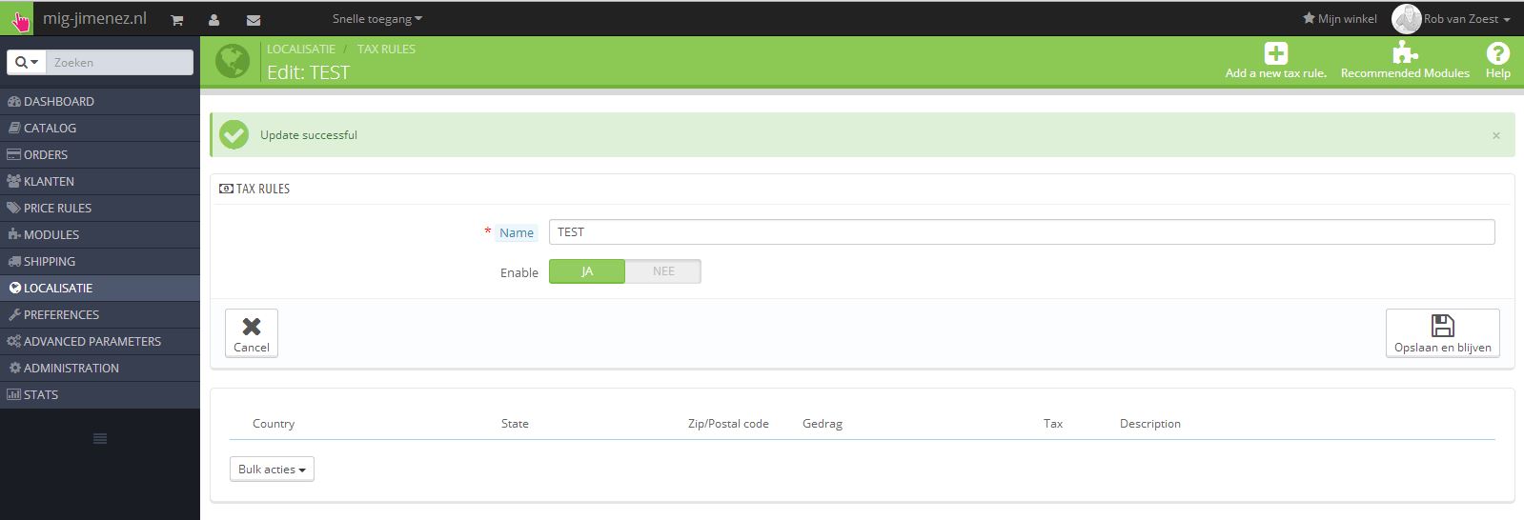This screenshot has width=1524, height=520.
Task: Focus the Name input field containing TEST
Action: coord(1022,231)
